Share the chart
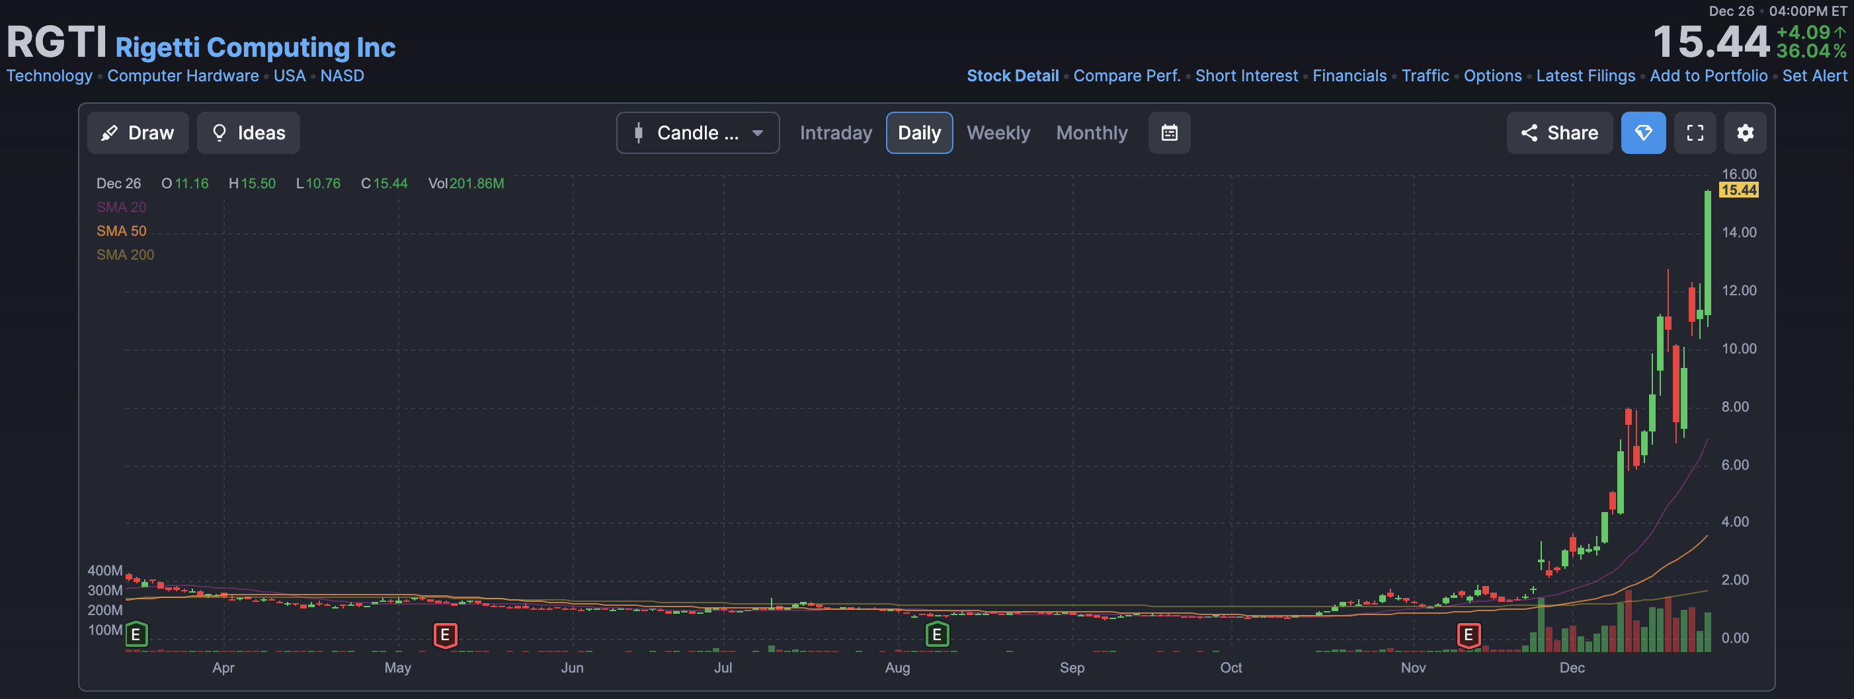Image resolution: width=1854 pixels, height=699 pixels. point(1560,133)
